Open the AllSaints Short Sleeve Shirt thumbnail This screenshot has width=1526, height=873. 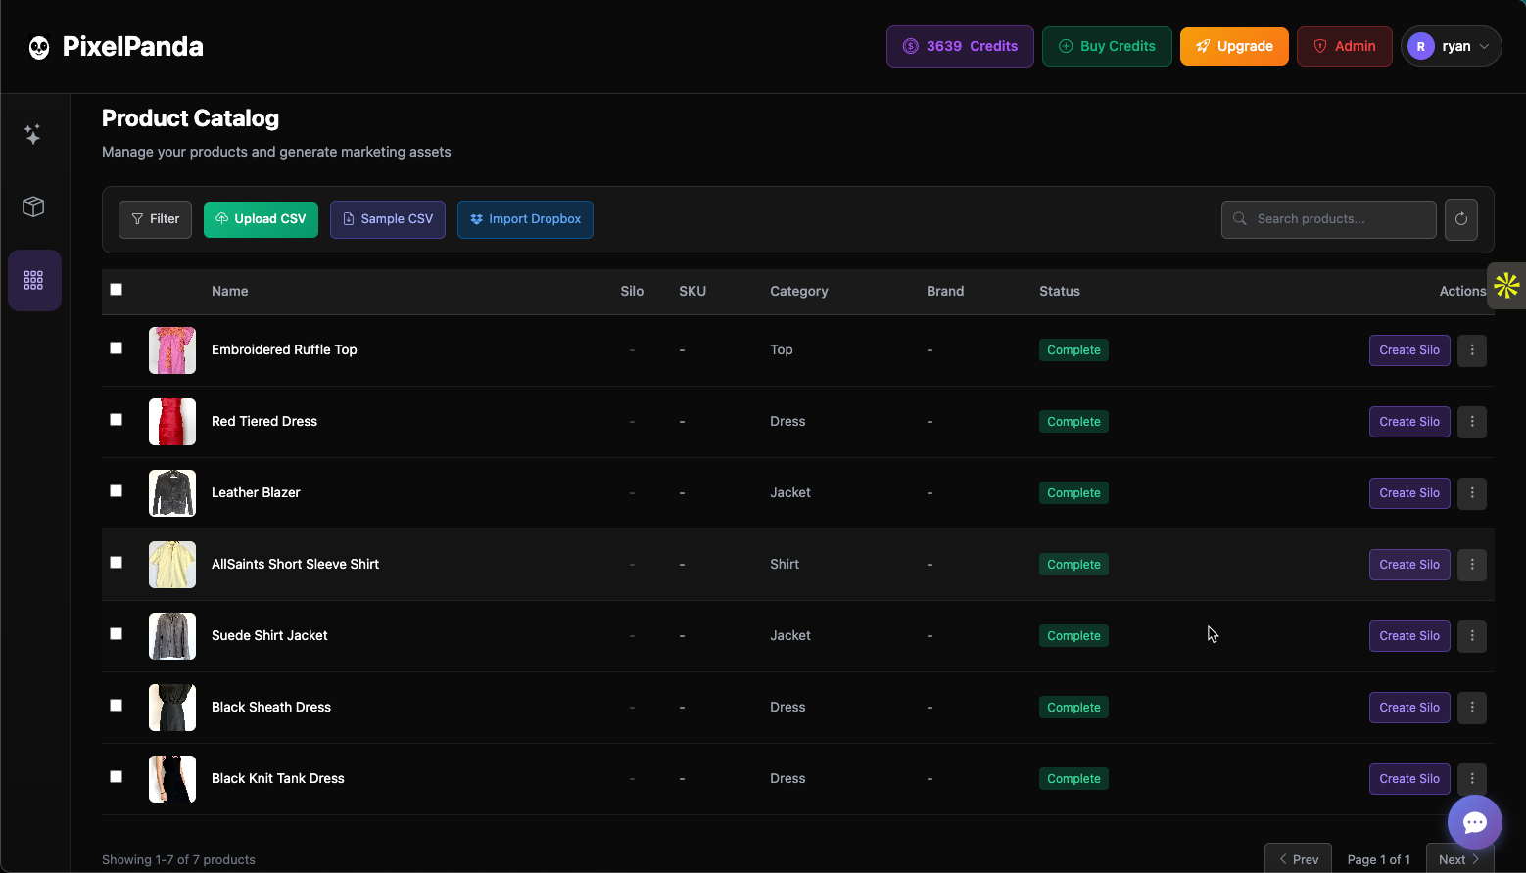(171, 565)
